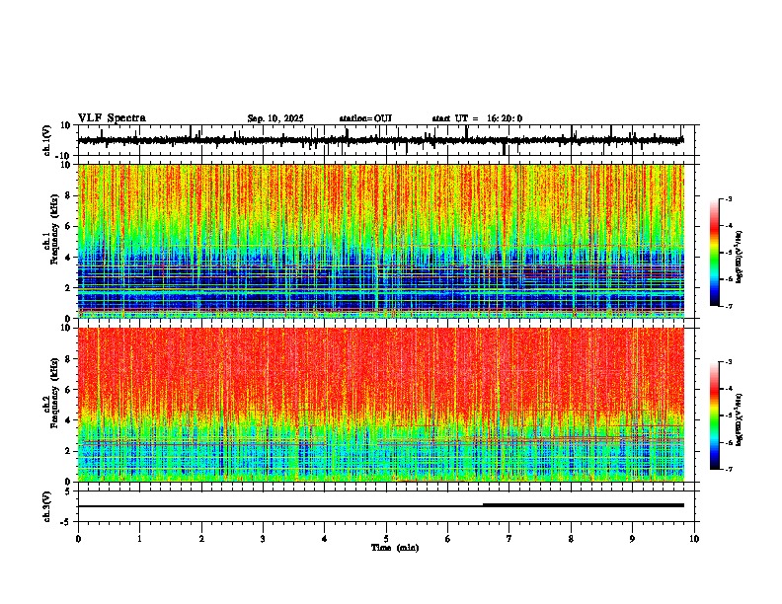
Task: Click the 6 kHz tick on ch.2 frequency axis
Action: tap(69, 390)
